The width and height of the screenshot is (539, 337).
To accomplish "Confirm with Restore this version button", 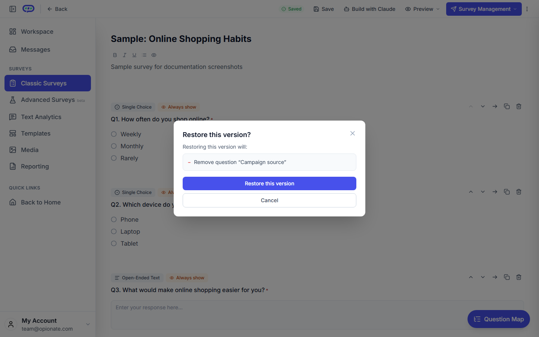I will 269,183.
